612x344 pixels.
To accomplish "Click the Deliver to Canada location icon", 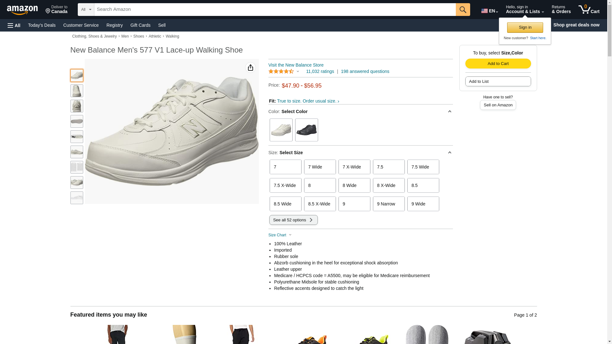I will pos(48,11).
